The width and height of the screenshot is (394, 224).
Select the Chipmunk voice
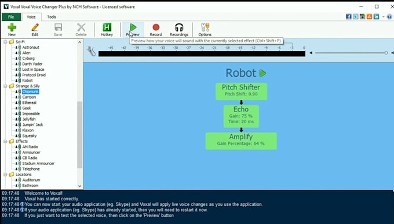coord(30,92)
